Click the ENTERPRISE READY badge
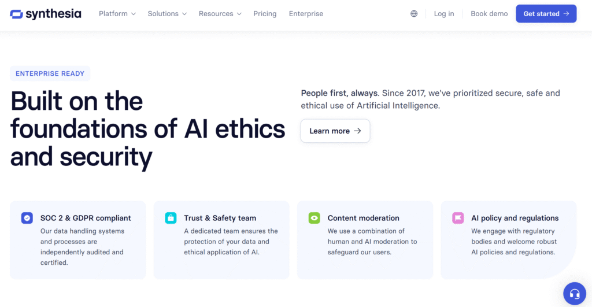Viewport: 592px width, 307px height. [x=50, y=73]
